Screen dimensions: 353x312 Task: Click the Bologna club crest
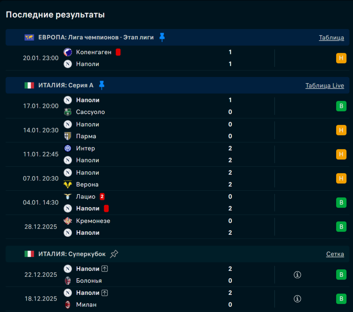pos(68,281)
